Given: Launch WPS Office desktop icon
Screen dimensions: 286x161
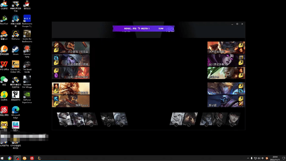Looking at the screenshot, I should click(4, 66).
